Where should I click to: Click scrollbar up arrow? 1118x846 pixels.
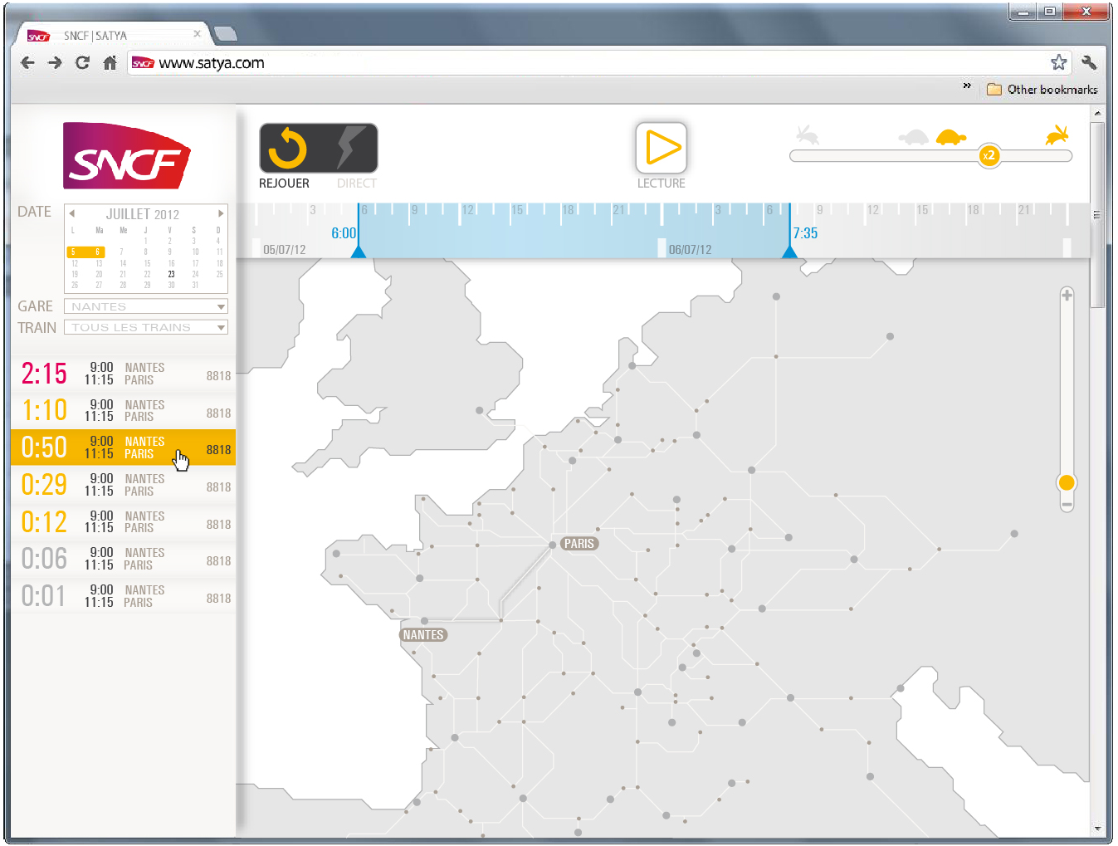click(1097, 113)
